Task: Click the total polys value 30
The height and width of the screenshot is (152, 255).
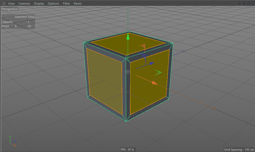Action: pos(29,26)
